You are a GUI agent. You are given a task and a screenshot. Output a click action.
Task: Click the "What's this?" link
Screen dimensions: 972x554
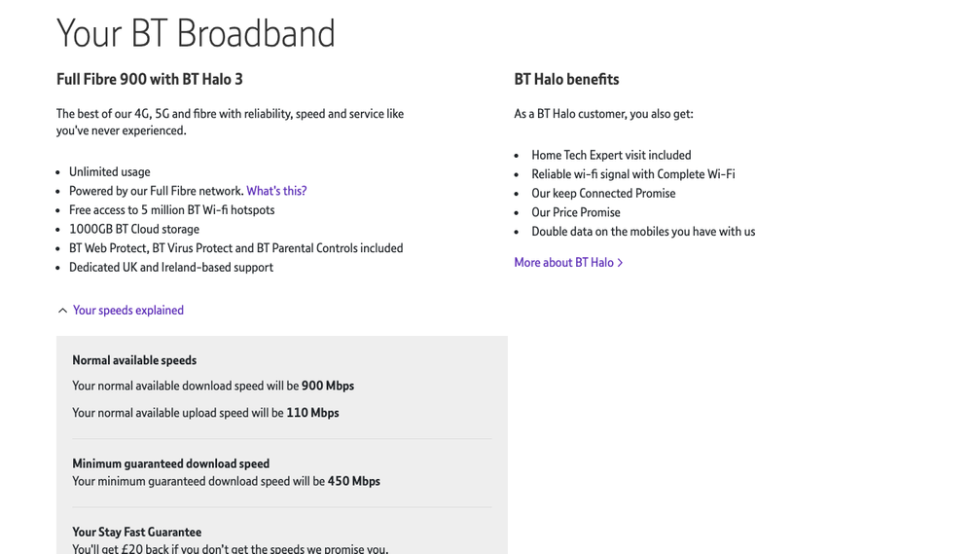276,191
